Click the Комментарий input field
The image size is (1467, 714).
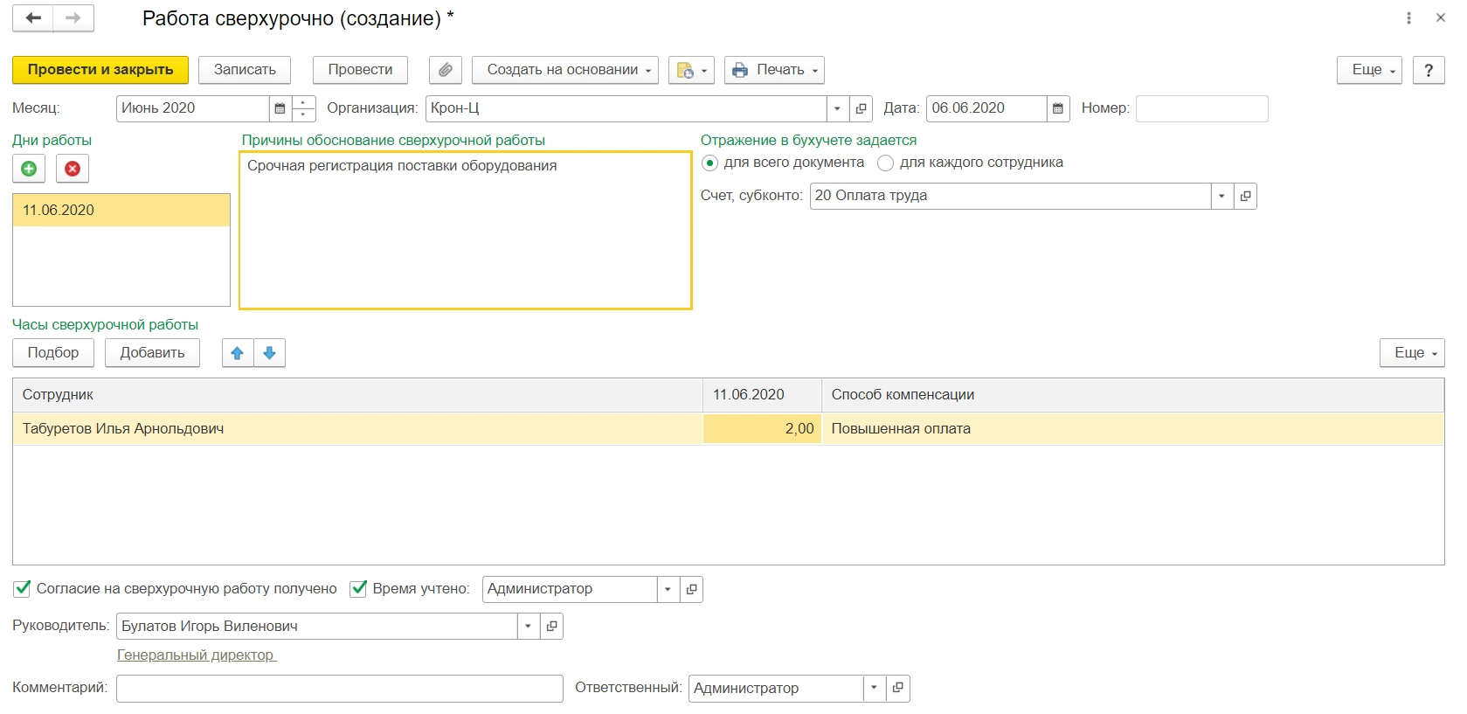pyautogui.click(x=339, y=689)
